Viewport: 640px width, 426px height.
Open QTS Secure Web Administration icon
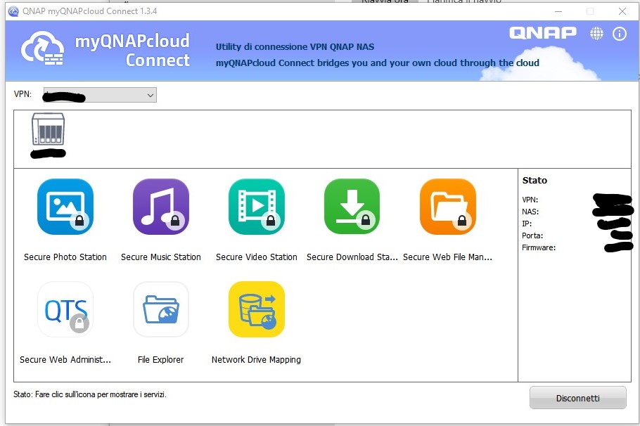click(65, 309)
